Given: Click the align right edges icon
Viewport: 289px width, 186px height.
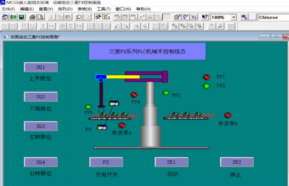Looking at the screenshot, I should (x=13, y=26).
